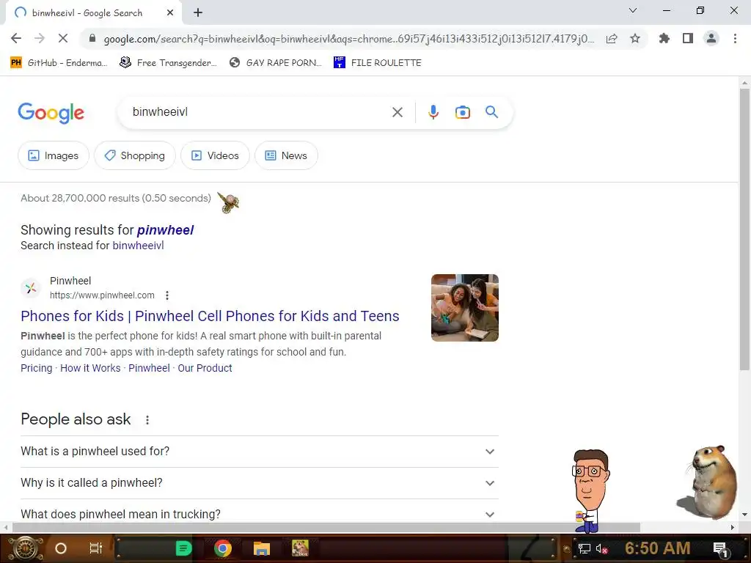Open Chrome three-dot menu
This screenshot has height=563, width=751.
click(735, 38)
